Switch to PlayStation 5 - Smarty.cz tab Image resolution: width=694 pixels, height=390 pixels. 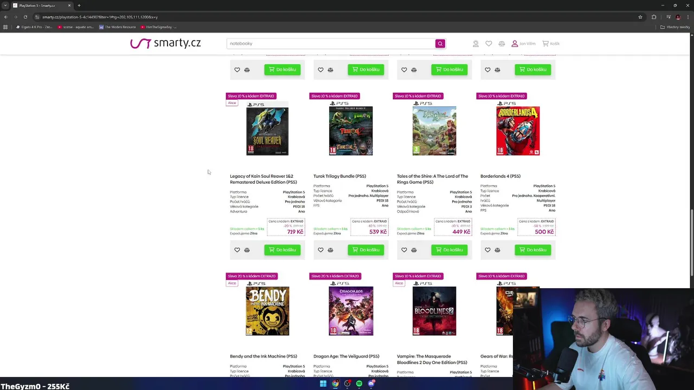pyautogui.click(x=41, y=5)
